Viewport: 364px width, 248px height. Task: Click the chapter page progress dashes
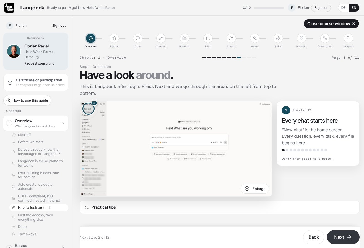point(229,58)
